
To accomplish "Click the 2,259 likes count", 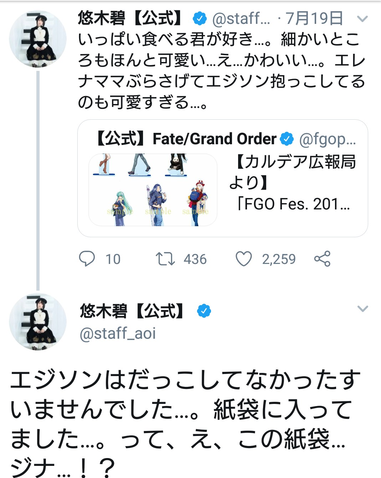I will (279, 259).
